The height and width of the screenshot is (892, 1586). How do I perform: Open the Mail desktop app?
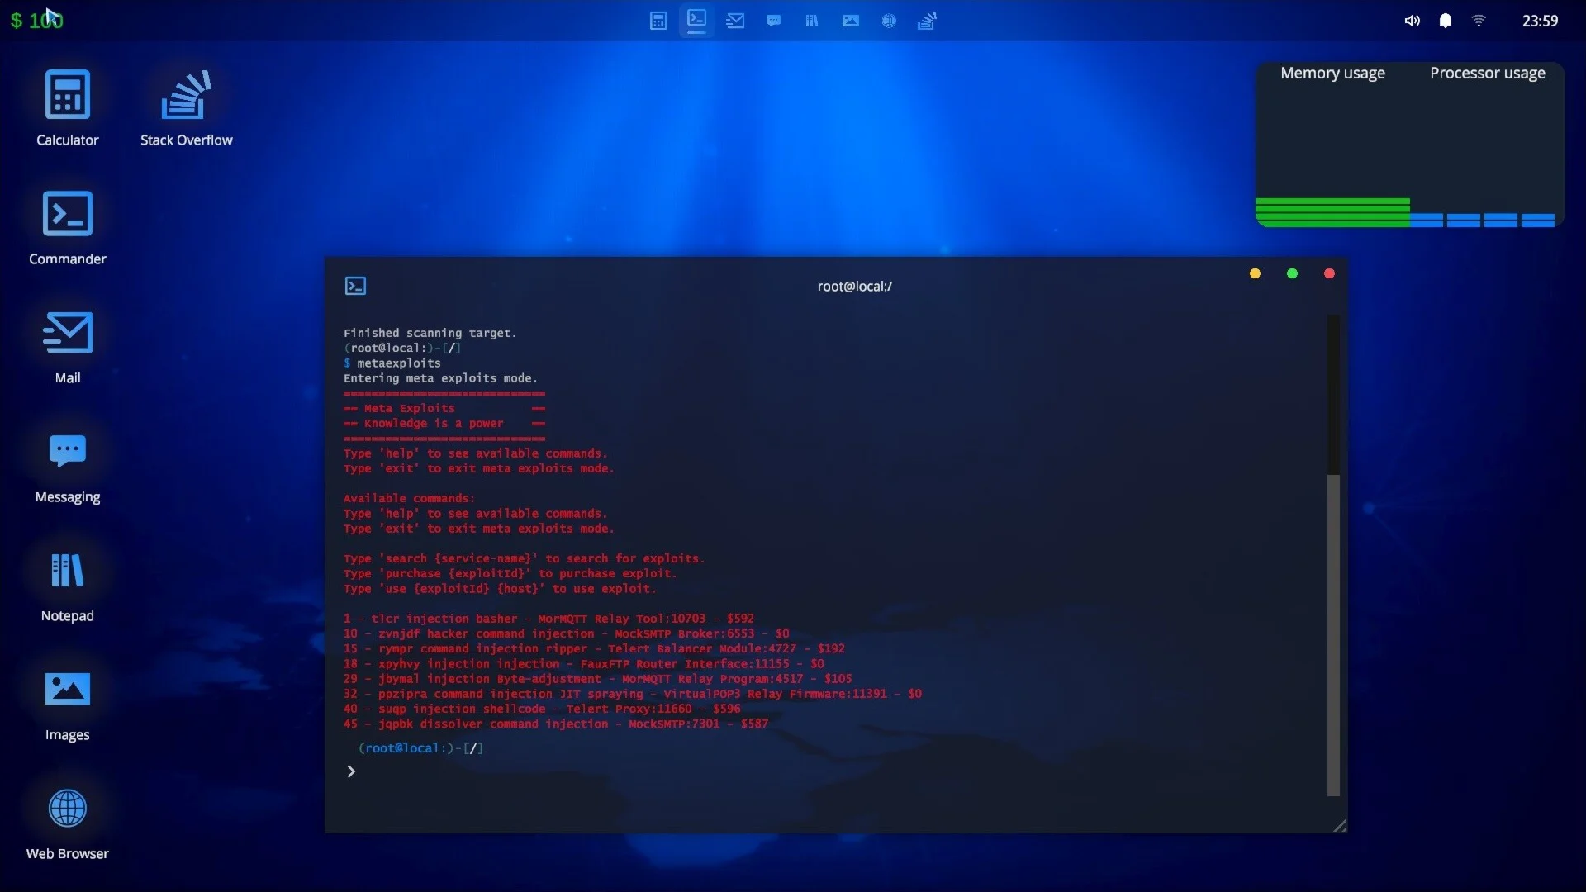tap(67, 333)
